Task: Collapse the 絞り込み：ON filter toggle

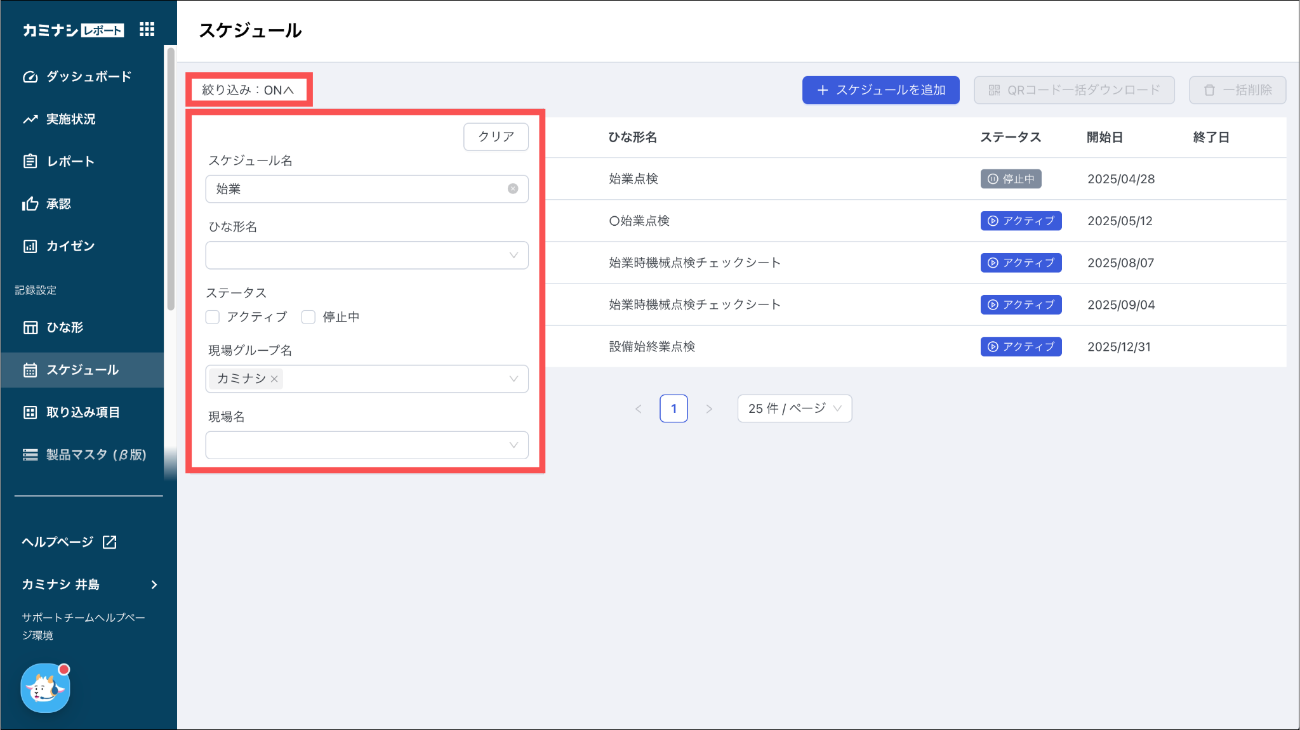Action: coord(248,90)
